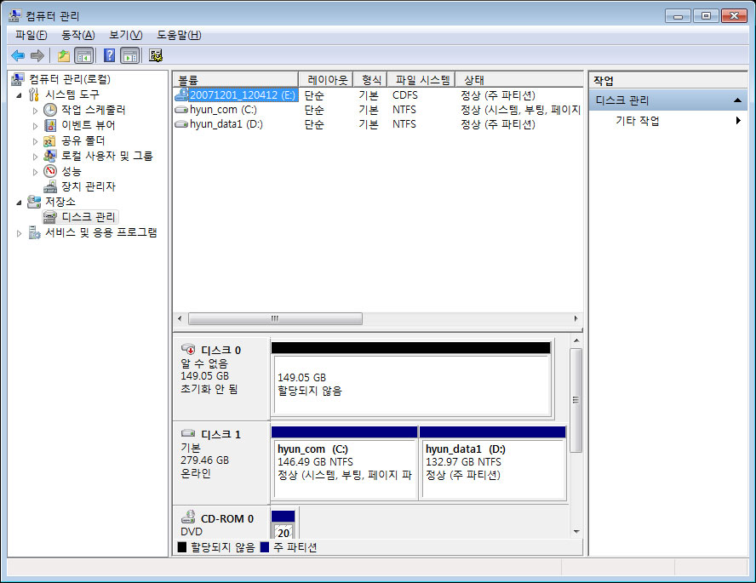Click the hyun_com (C:) drive icon
The image size is (756, 583).
(181, 110)
